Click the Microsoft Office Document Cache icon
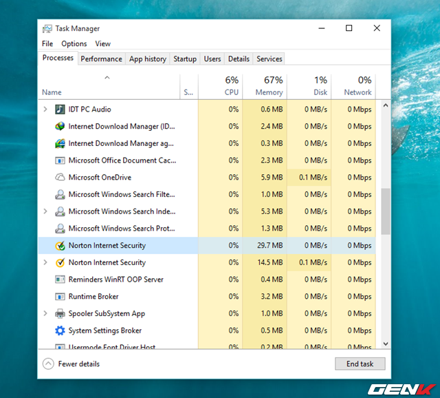Screen dimensions: 440x398 tap(60, 160)
